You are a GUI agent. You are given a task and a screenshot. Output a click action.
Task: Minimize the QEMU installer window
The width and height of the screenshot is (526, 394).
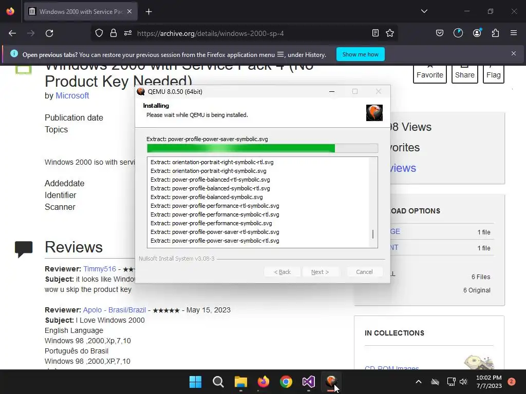coord(332,91)
